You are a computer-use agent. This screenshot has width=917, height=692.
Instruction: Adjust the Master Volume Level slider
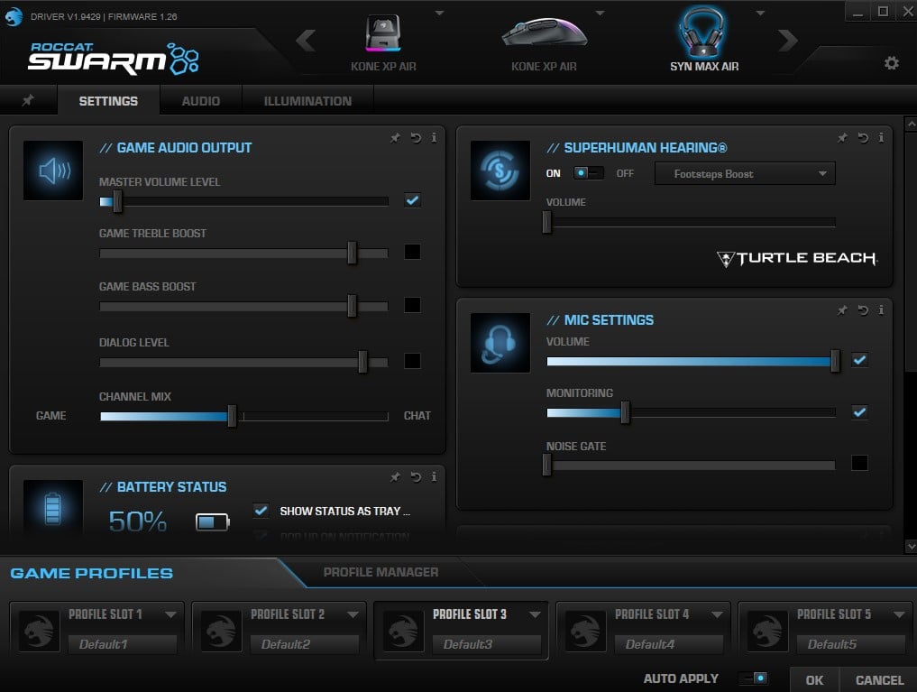point(117,201)
